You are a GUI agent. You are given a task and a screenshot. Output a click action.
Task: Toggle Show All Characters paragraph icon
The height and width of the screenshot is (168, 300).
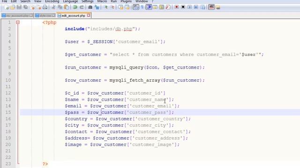[x=142, y=7]
